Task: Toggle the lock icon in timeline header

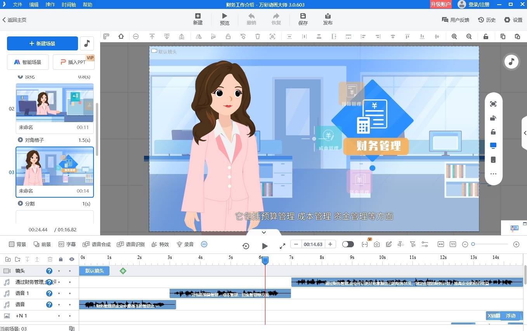Action: coord(61,259)
